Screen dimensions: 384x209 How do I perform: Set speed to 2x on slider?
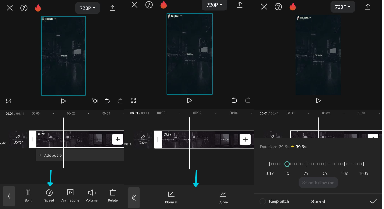pyautogui.click(x=306, y=164)
